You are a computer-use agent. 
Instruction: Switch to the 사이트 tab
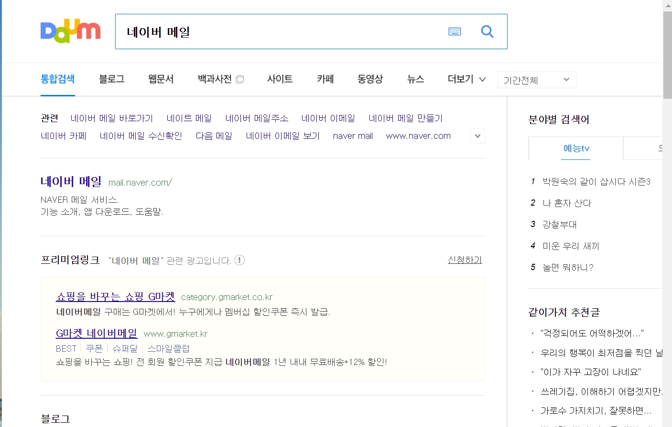click(x=280, y=79)
